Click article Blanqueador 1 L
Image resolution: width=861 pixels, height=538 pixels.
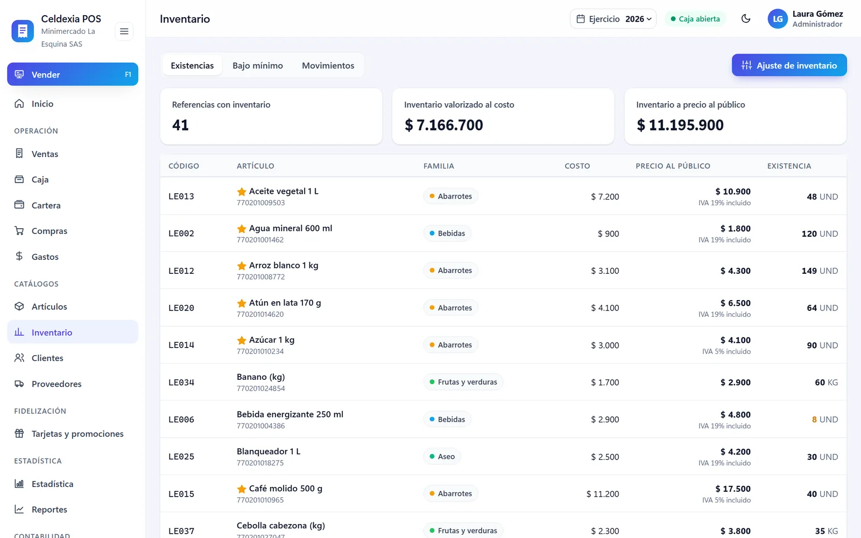click(269, 451)
